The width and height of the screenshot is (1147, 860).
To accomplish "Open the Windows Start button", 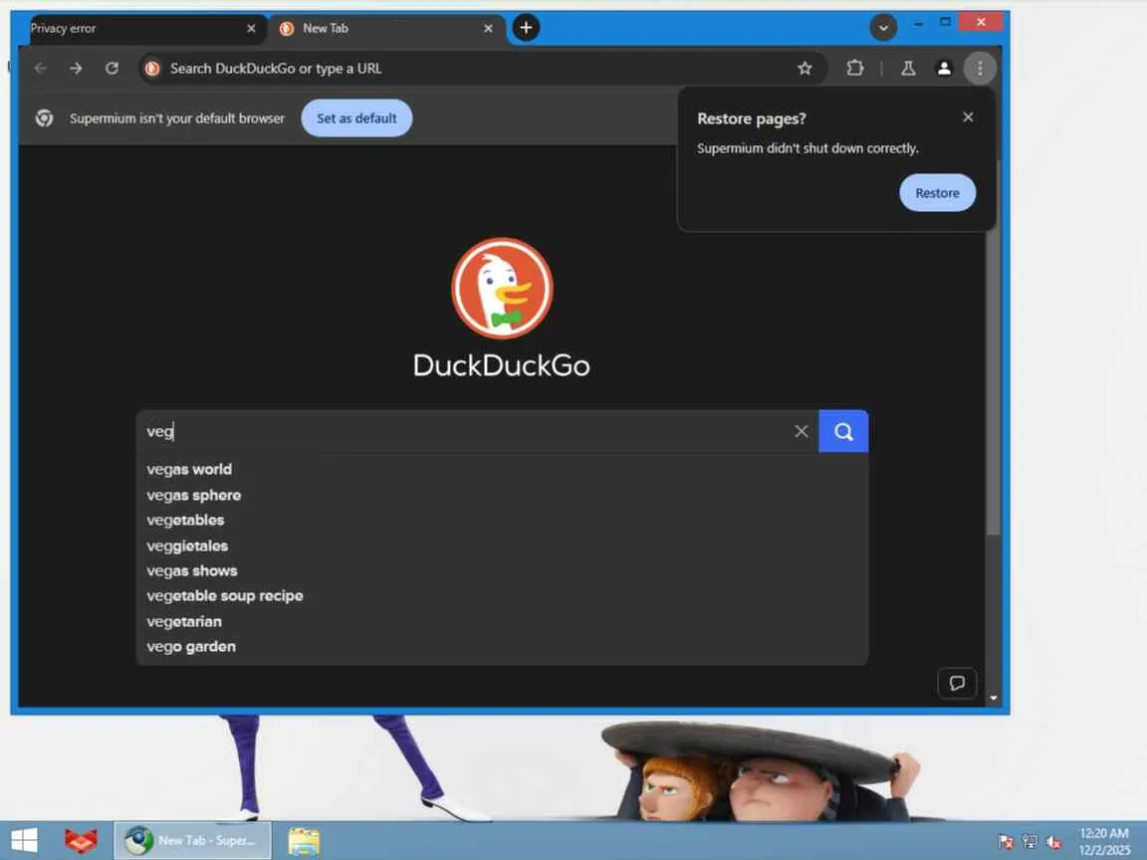I will [24, 840].
